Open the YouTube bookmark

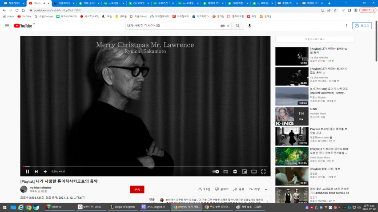(x=24, y=16)
